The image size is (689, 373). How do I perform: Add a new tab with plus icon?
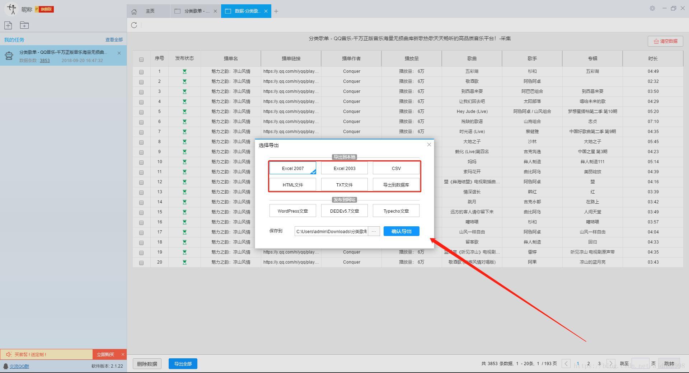(x=276, y=11)
